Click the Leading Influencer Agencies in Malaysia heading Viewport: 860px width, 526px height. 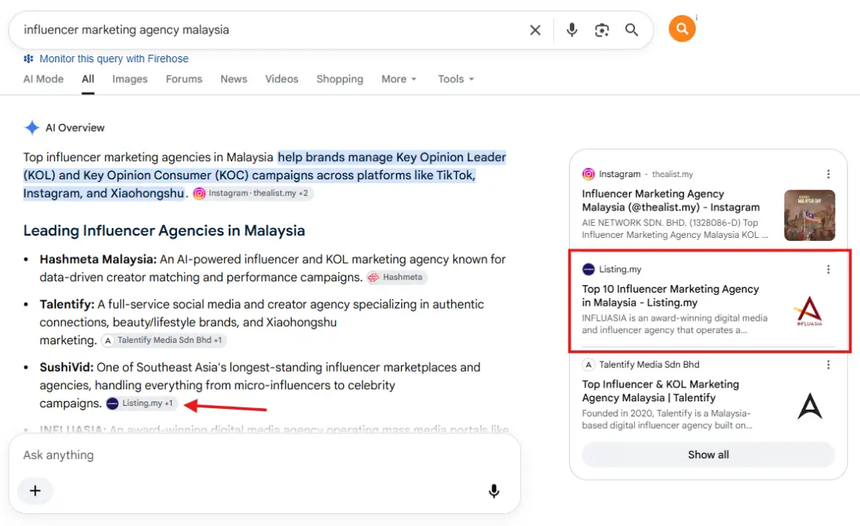pos(164,230)
